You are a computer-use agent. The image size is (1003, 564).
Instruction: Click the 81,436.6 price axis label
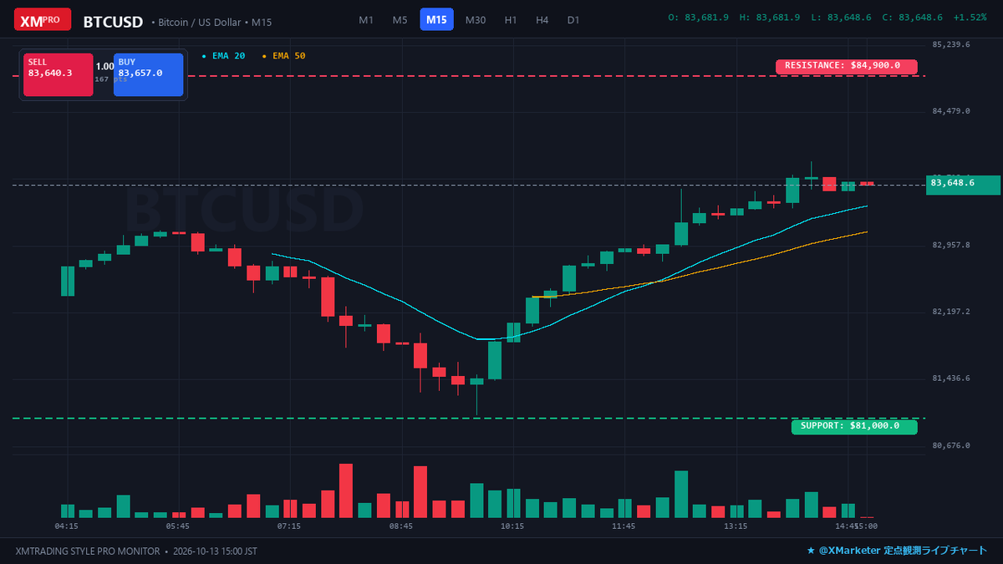[951, 379]
